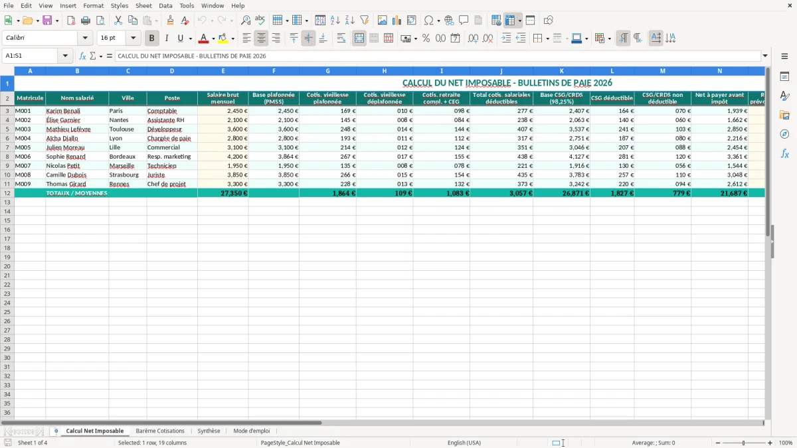Click the Sort dialog icon

click(320, 21)
